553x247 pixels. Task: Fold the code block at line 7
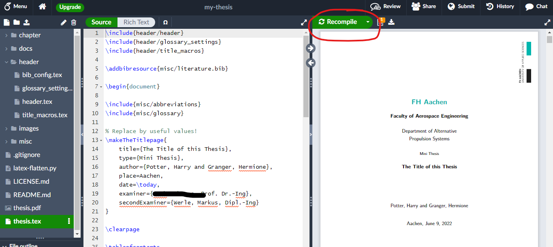[x=101, y=87]
